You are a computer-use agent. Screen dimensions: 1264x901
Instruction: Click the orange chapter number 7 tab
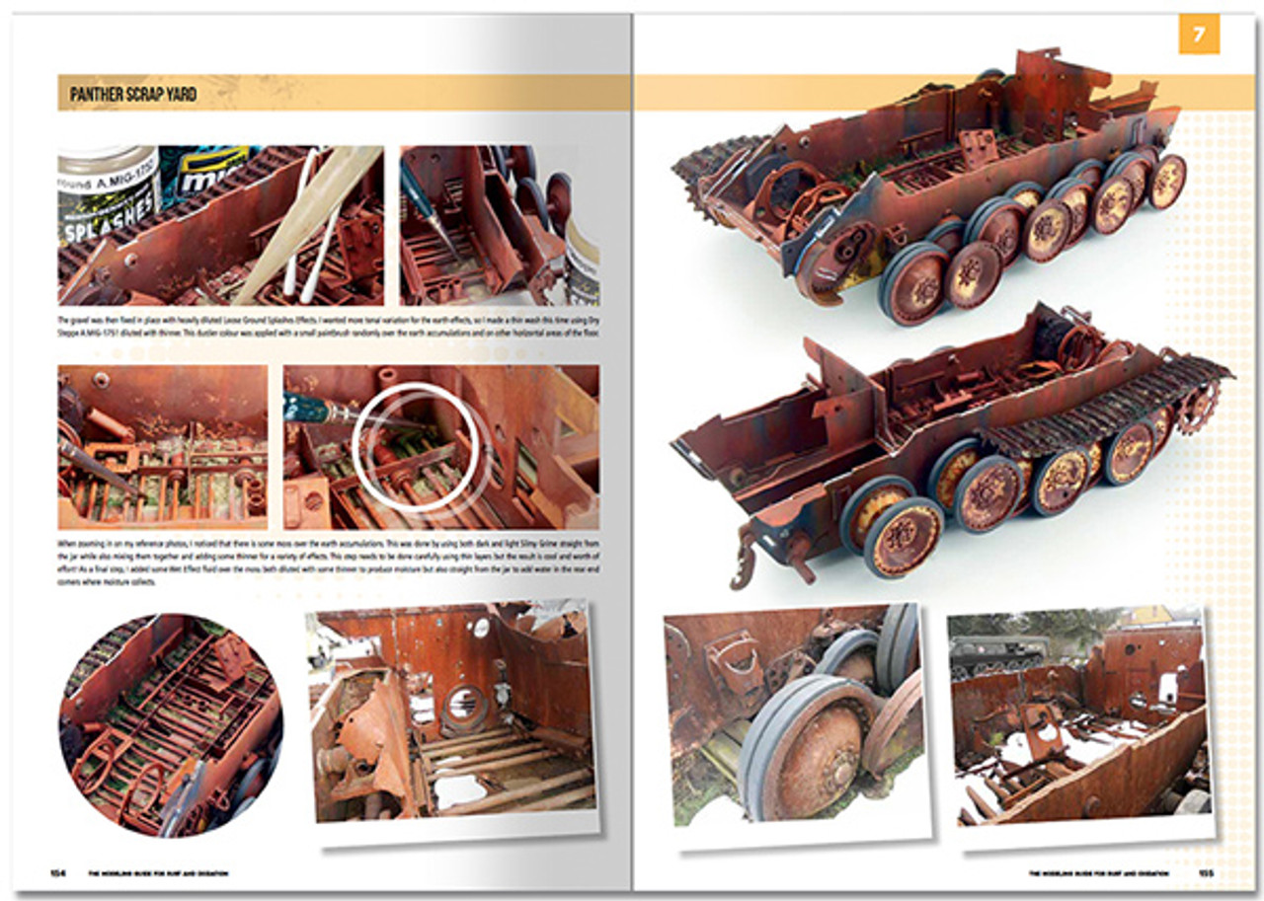click(x=1197, y=33)
